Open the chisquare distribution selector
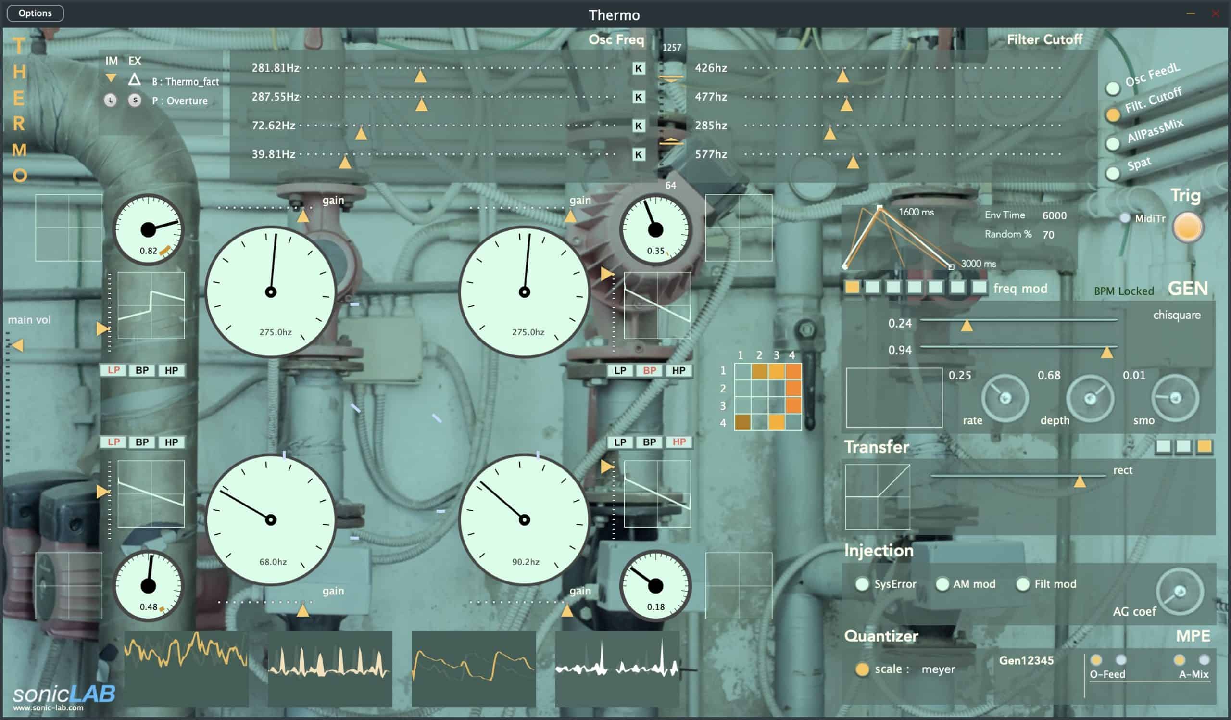Image resolution: width=1231 pixels, height=720 pixels. 1177,315
